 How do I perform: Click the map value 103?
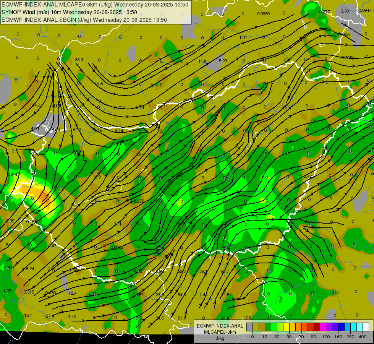pos(247,318)
